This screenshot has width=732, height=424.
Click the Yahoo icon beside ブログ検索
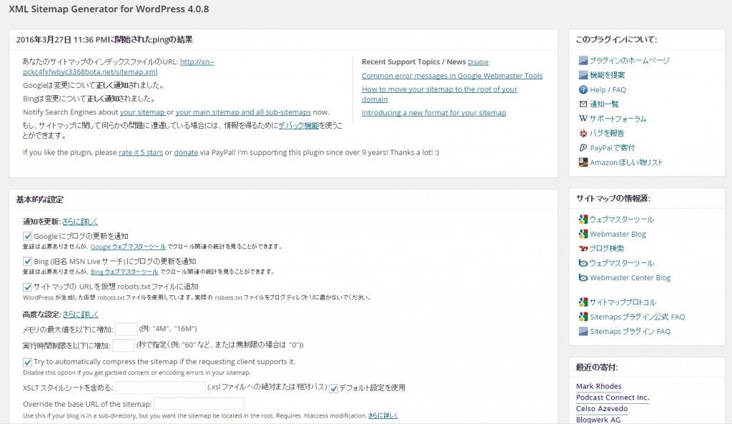[583, 249]
